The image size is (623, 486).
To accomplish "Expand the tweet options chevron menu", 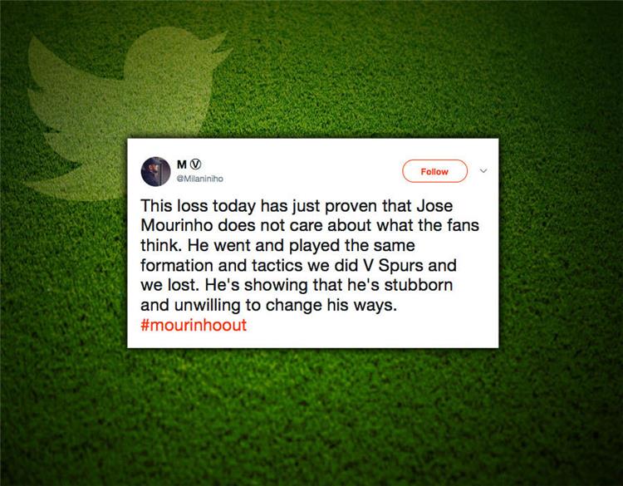I will pos(483,171).
